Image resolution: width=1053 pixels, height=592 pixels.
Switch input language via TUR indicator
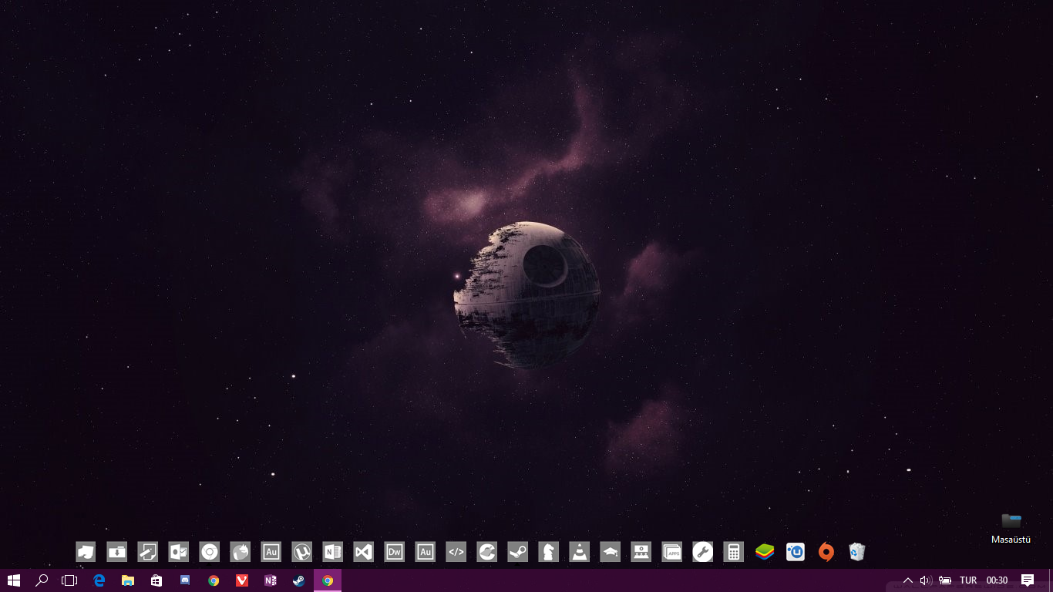pos(968,580)
